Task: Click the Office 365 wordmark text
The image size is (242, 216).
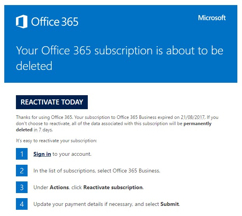Action: 55,22
